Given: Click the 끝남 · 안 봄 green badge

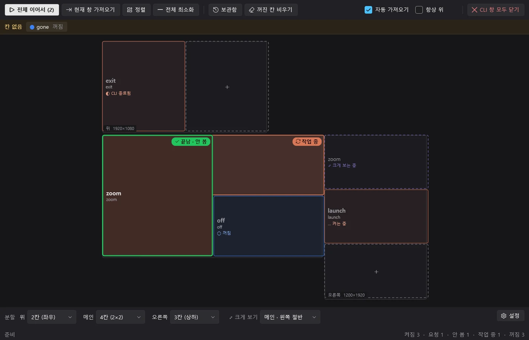Looking at the screenshot, I should click(x=191, y=142).
